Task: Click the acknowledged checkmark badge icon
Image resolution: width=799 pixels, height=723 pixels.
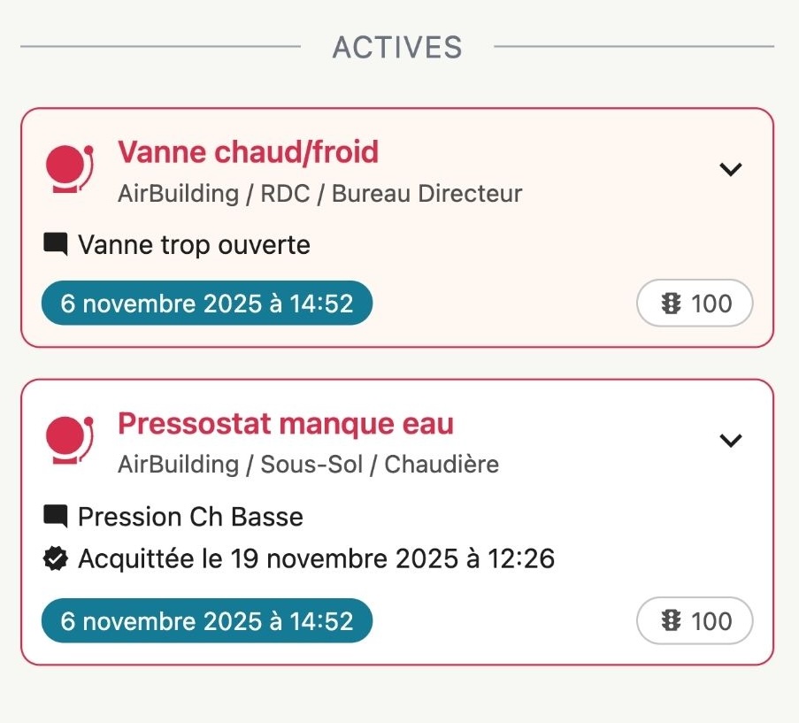Action: coord(55,558)
